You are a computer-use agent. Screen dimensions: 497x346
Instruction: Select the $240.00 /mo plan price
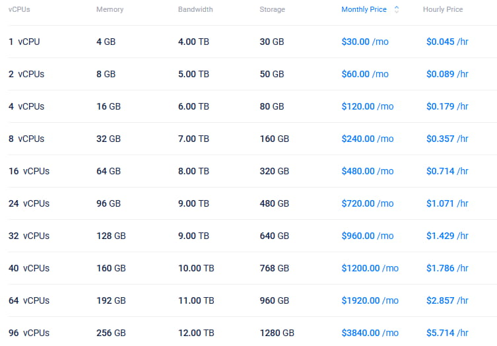pos(367,139)
